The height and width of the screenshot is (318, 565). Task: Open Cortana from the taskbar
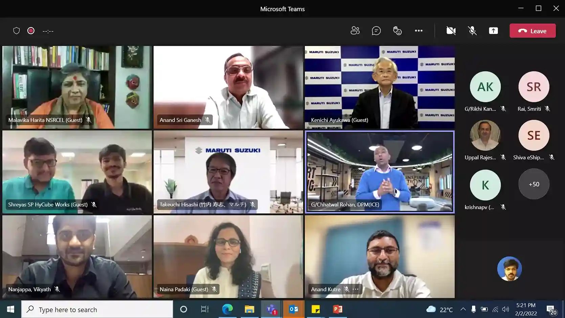click(183, 309)
